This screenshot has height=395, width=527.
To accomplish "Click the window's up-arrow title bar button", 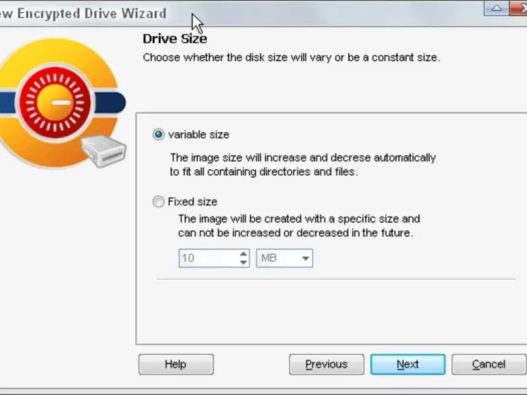I will click(497, 8).
